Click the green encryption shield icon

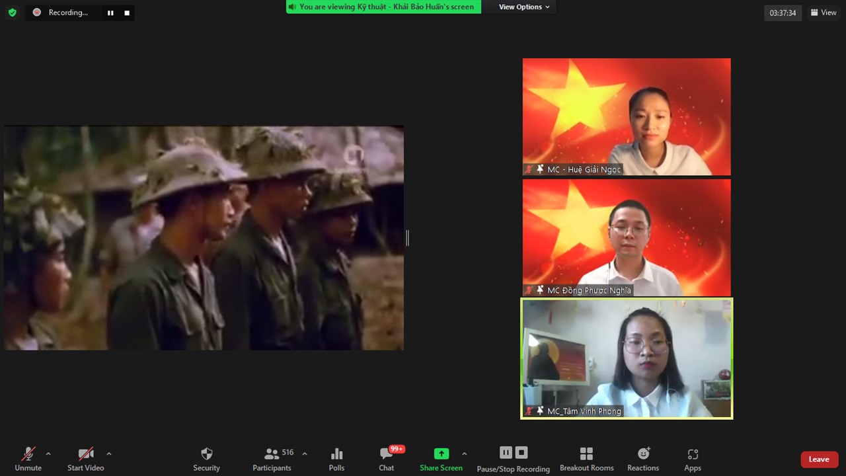point(12,13)
